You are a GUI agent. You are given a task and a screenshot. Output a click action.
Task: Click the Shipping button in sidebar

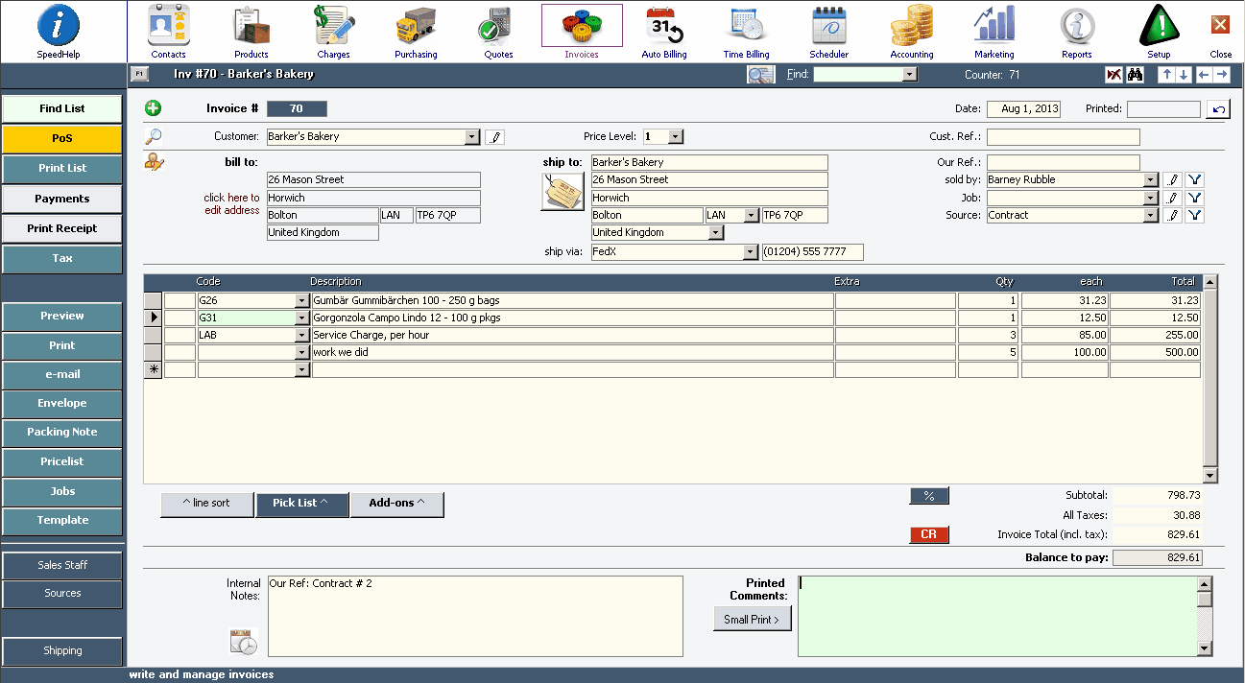point(62,650)
